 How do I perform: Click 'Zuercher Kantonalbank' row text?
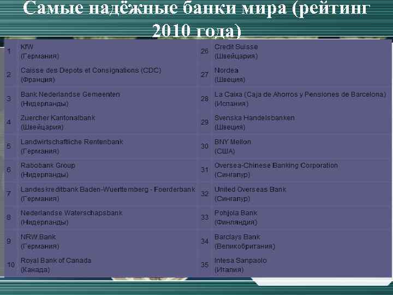pyautogui.click(x=58, y=117)
